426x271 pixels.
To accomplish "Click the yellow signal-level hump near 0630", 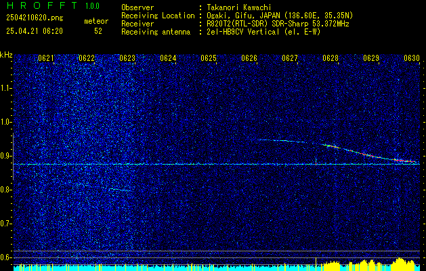I will 404,263.
